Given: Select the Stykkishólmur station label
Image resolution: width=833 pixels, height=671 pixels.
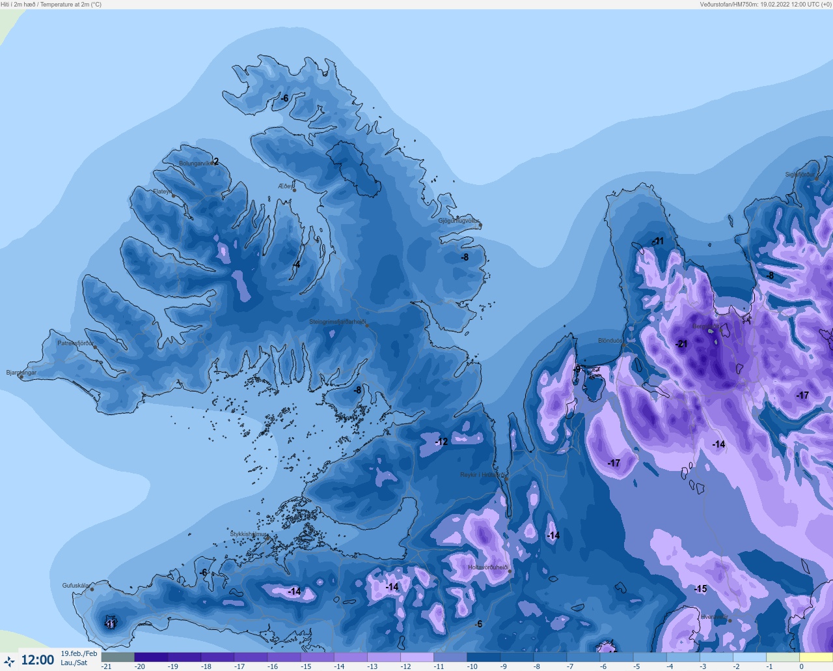Looking at the screenshot, I should point(249,534).
